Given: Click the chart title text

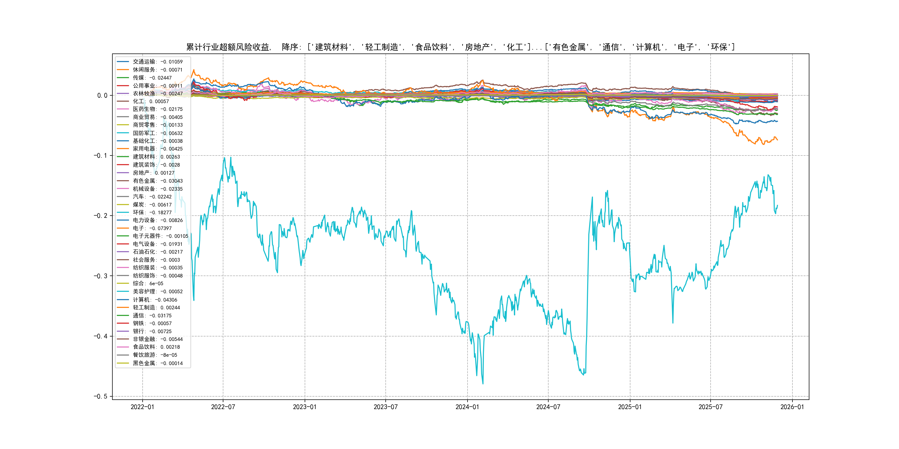Looking at the screenshot, I should tap(460, 47).
